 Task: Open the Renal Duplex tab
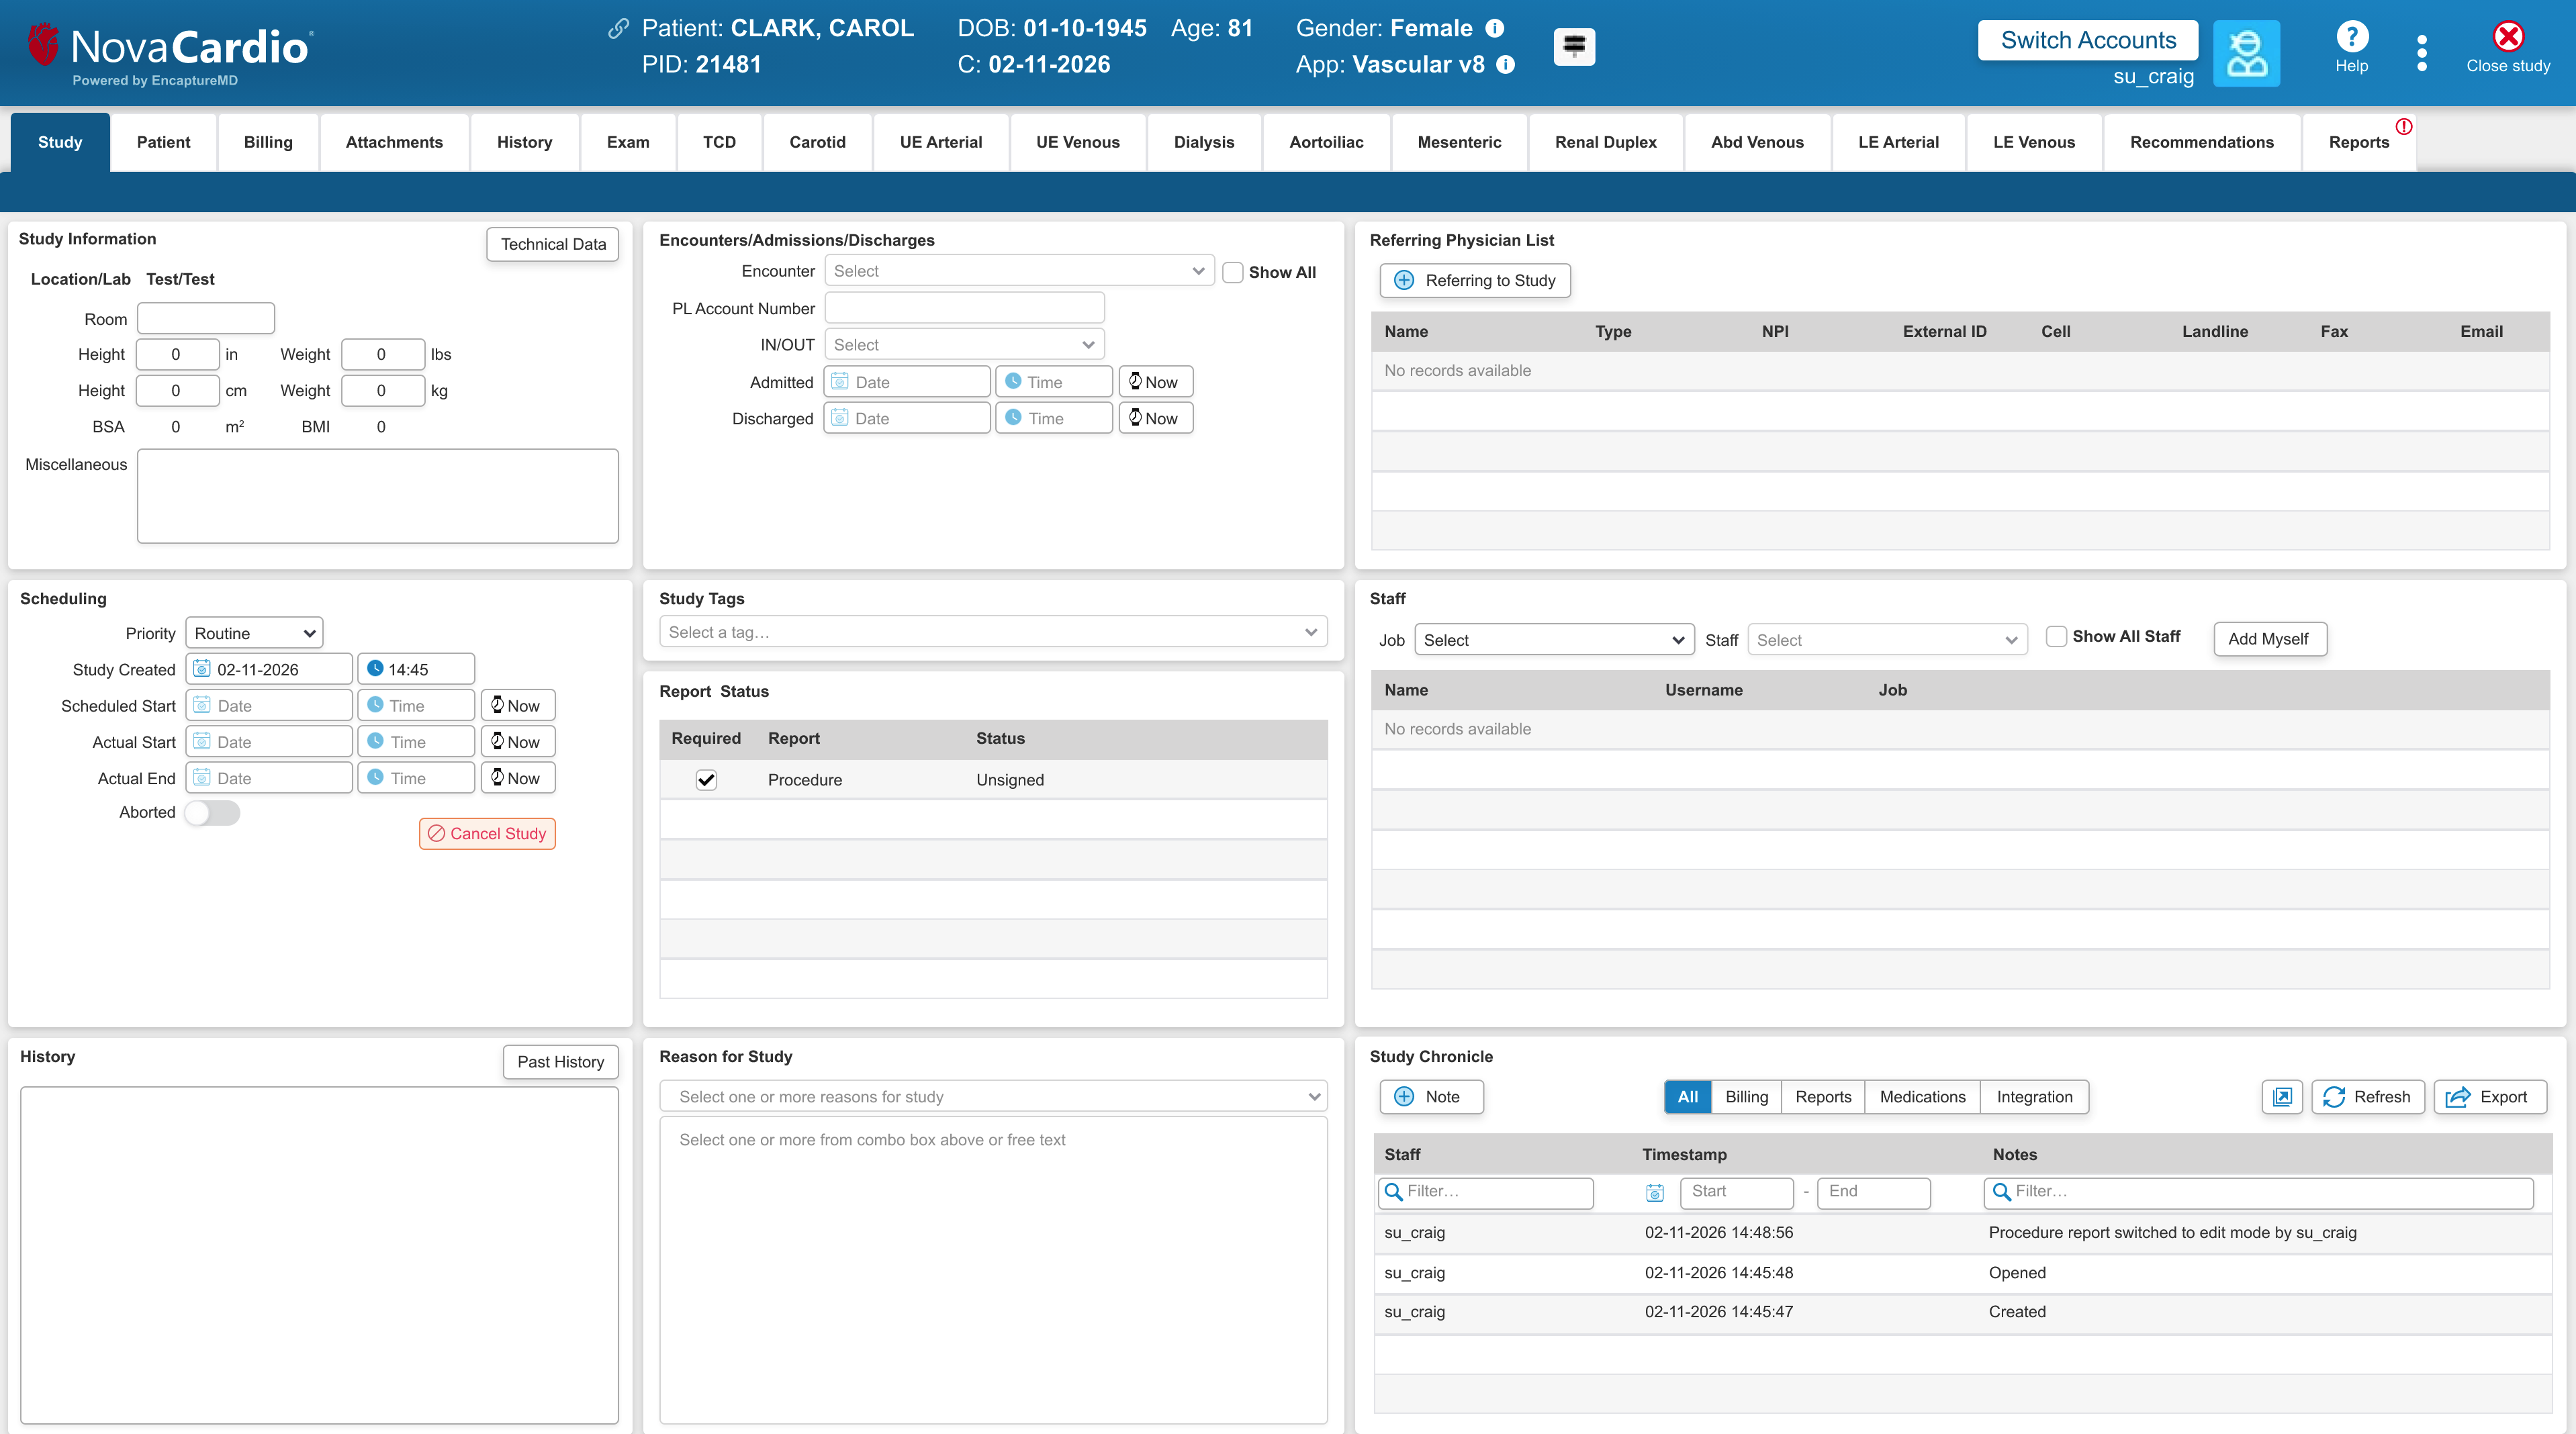click(1605, 142)
